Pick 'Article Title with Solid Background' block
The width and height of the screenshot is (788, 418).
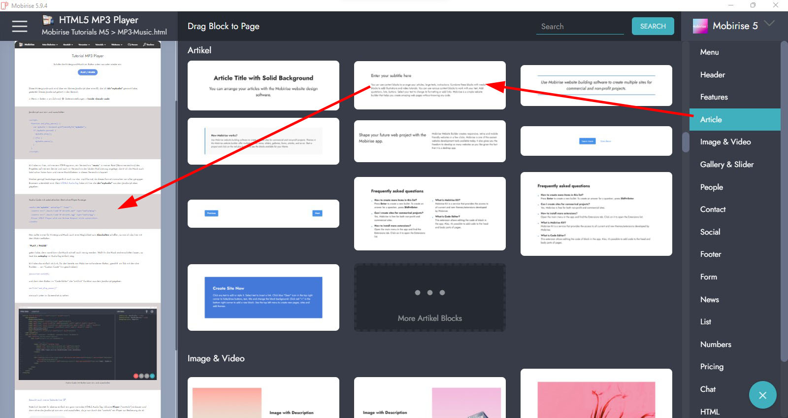pyautogui.click(x=263, y=85)
